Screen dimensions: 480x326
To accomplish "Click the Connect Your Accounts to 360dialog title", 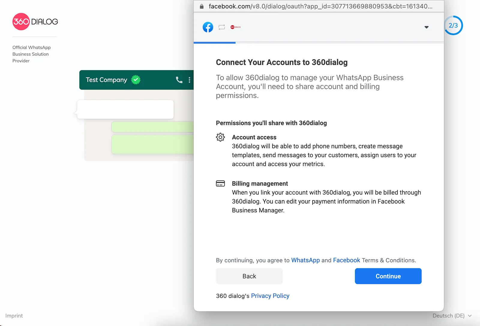I will (x=282, y=62).
